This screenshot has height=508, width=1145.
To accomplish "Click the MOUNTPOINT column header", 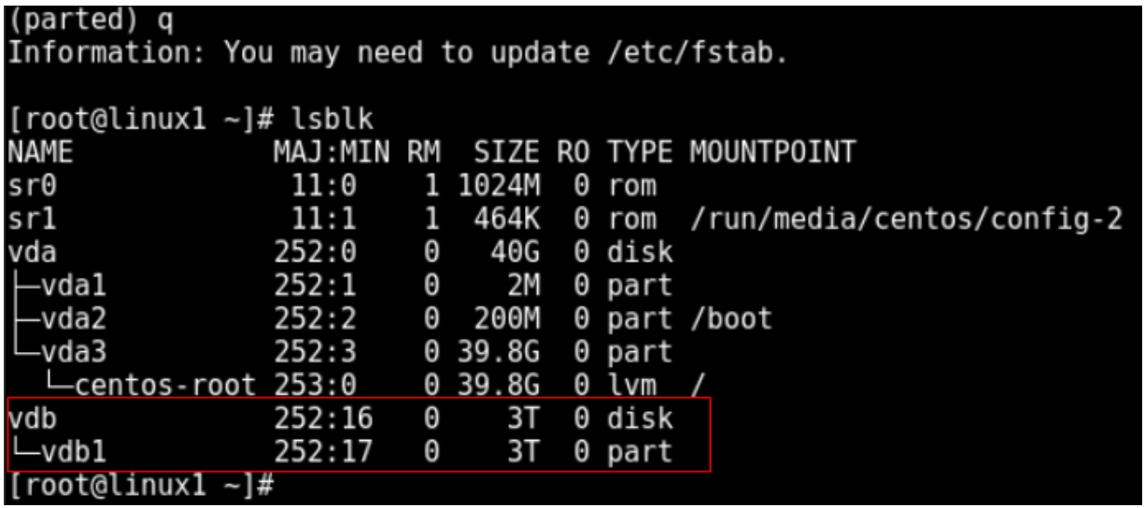I will click(772, 152).
